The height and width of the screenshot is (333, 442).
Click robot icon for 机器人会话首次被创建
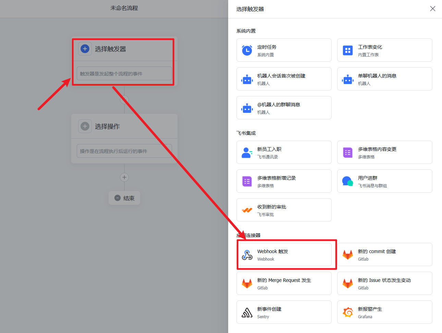point(247,79)
